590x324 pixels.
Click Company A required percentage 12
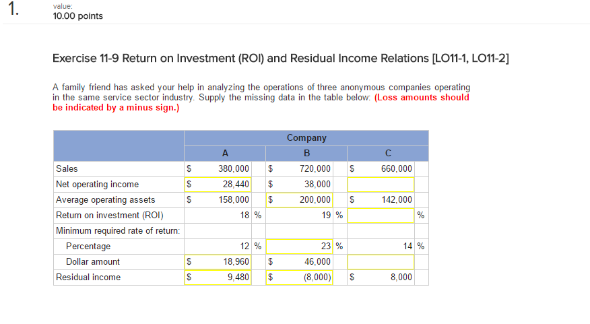tap(244, 246)
